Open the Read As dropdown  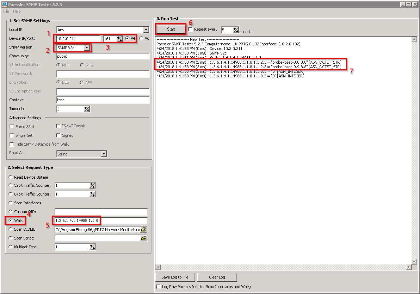104,154
